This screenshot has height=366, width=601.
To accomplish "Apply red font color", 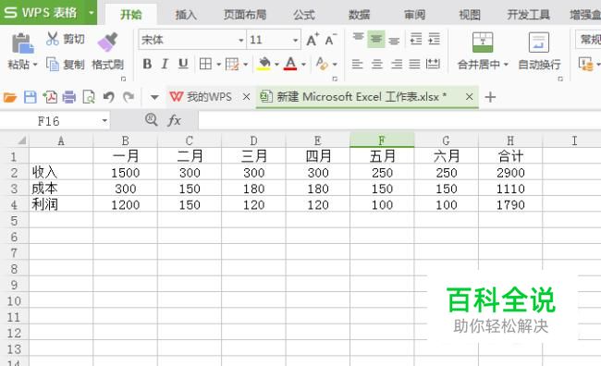I will (x=290, y=64).
